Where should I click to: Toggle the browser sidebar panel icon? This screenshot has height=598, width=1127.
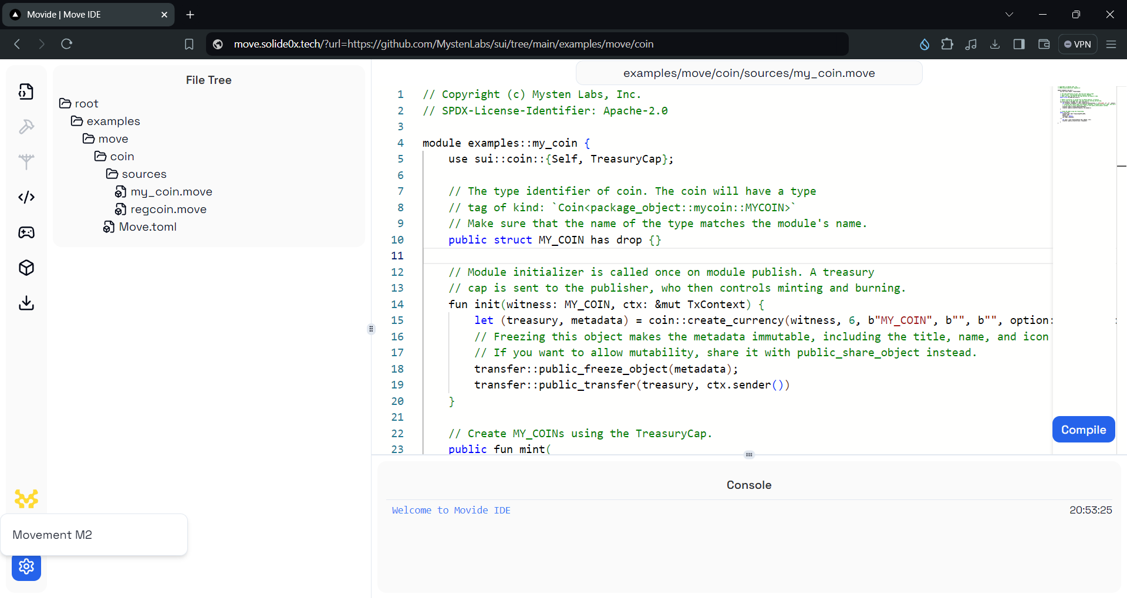click(1020, 44)
